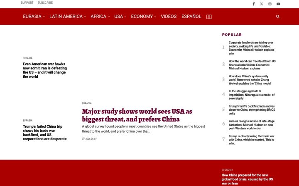Open the search magnifier in red navbar
Screen dimensions: 299x186
(278, 17)
